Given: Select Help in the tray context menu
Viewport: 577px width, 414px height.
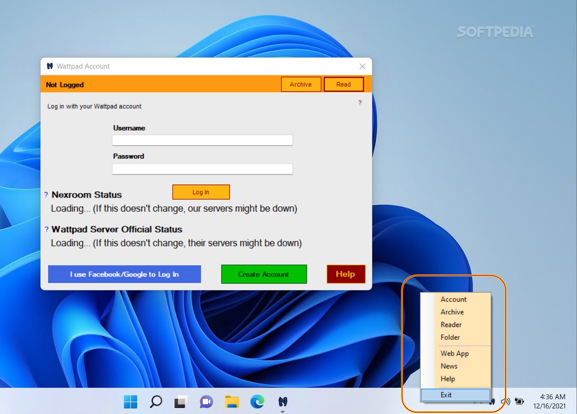Looking at the screenshot, I should click(448, 379).
